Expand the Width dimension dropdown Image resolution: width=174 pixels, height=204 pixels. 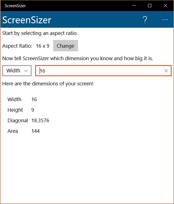click(17, 71)
